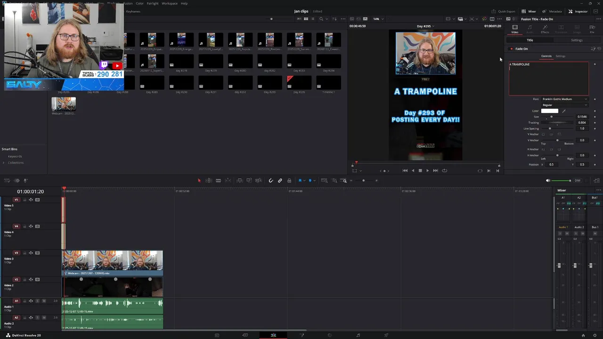Image resolution: width=603 pixels, height=339 pixels.
Task: Click the Overwrite Clip timeline icon
Action: [x=249, y=180]
